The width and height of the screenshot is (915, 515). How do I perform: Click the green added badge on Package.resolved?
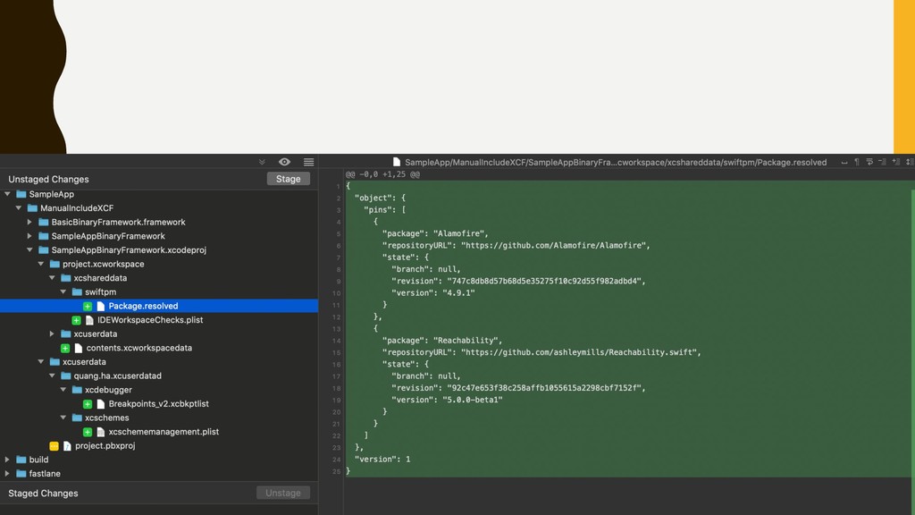coord(88,306)
